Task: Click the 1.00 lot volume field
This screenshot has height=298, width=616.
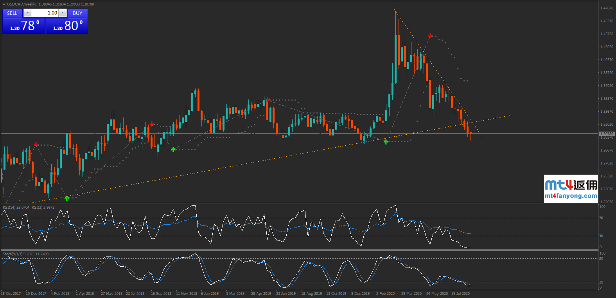Action: point(45,13)
